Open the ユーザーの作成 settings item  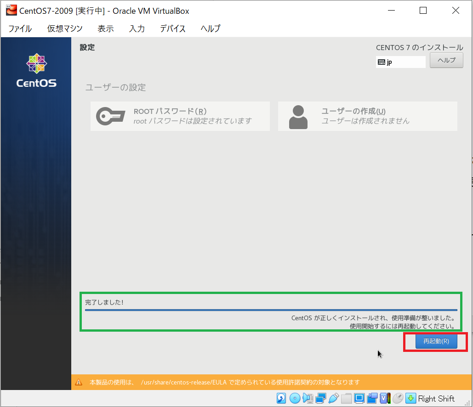[x=367, y=116]
